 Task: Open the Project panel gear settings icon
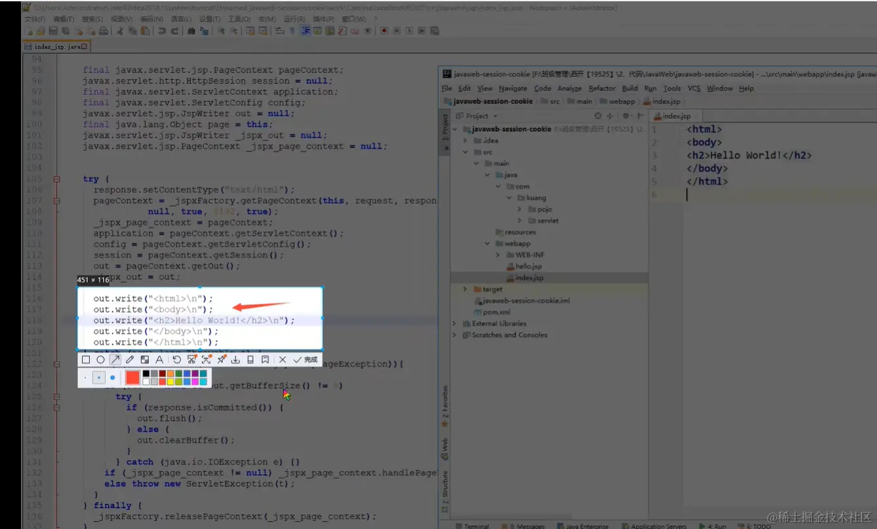(x=626, y=116)
